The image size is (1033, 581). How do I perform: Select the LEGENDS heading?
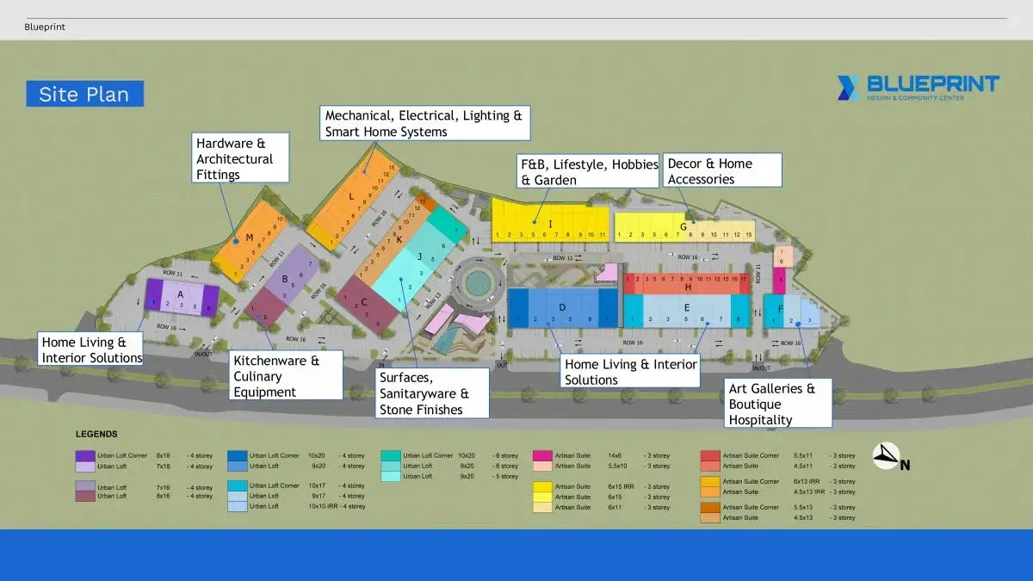pos(96,435)
